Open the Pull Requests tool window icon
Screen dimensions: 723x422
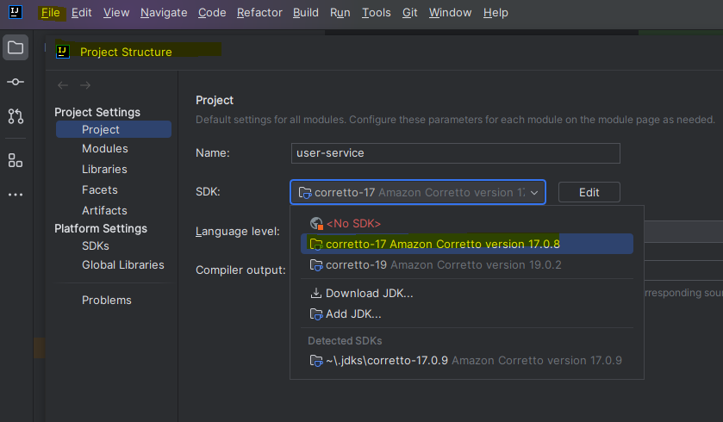tap(16, 116)
